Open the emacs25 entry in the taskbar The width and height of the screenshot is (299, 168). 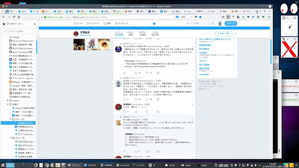pos(123,165)
